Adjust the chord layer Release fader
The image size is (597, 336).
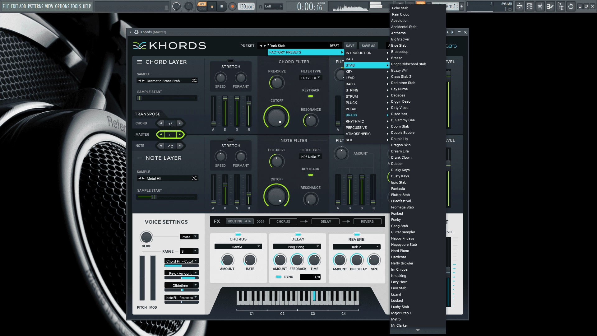249,111
